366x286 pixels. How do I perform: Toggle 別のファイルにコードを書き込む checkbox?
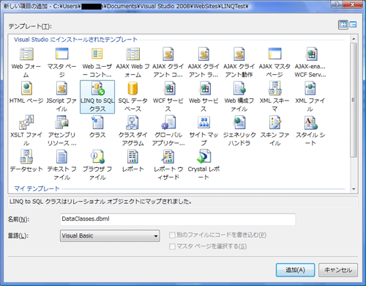(172, 235)
